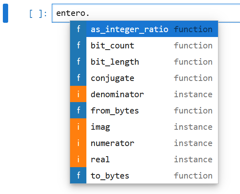Screen dimensions: 240x194
Task: Click the orange instance icon beside imag
Action: 78,126
